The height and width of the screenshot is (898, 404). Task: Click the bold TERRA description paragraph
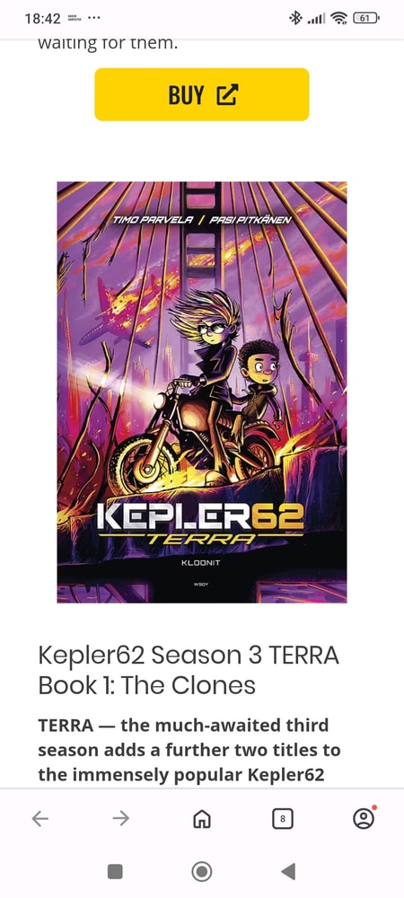point(189,750)
